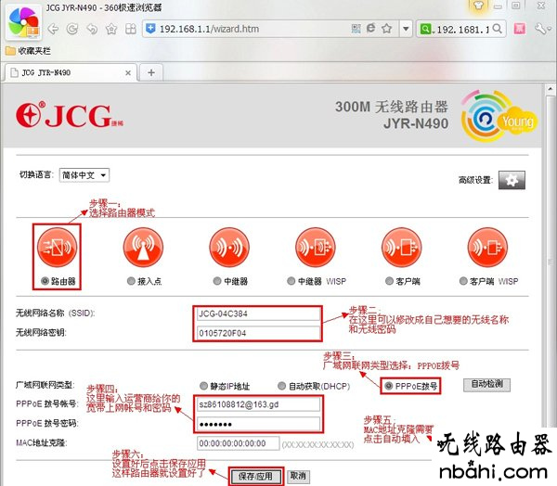Click the wireless key field 0105720F04
This screenshot has height=486, width=557.
[x=258, y=333]
